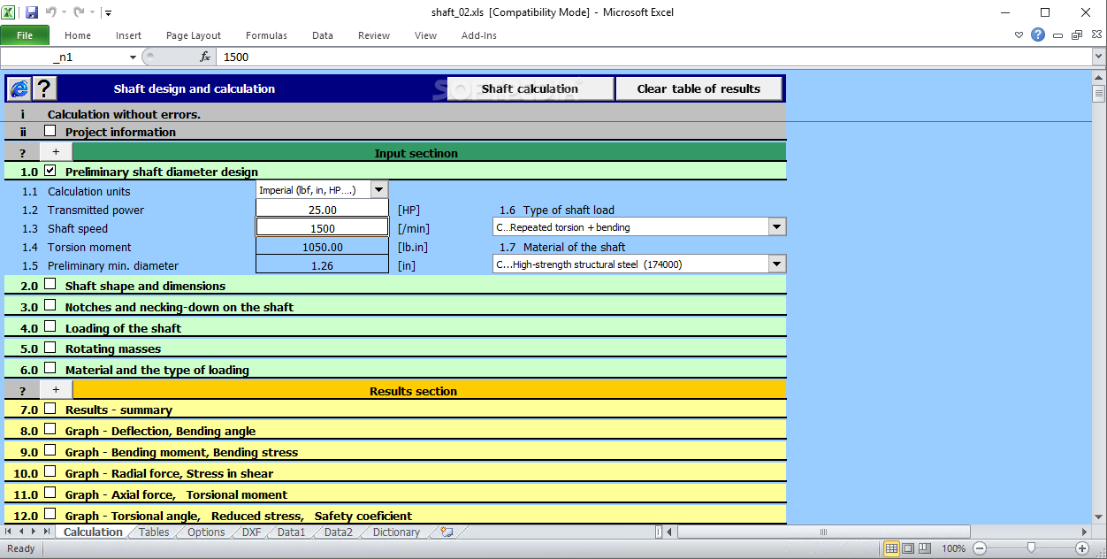The image size is (1107, 559).
Task: Click the Input section question mark
Action: pyautogui.click(x=22, y=153)
